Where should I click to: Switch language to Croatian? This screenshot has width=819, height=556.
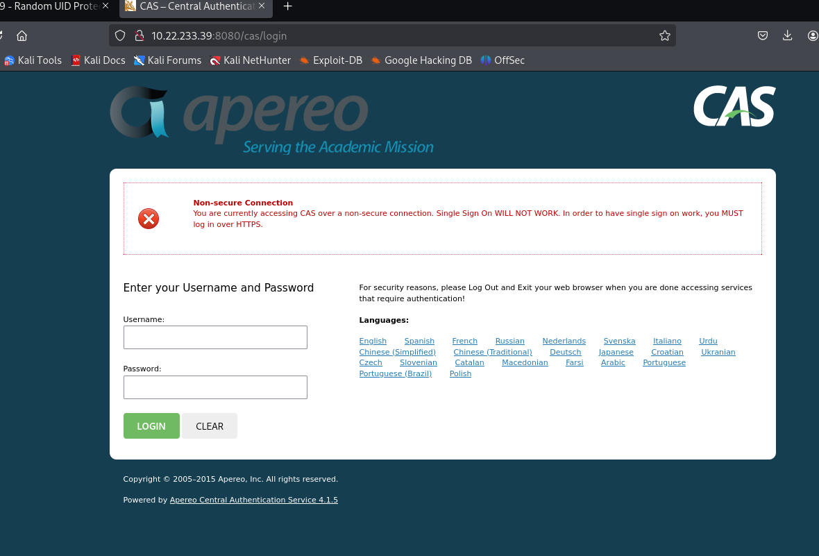coord(667,352)
